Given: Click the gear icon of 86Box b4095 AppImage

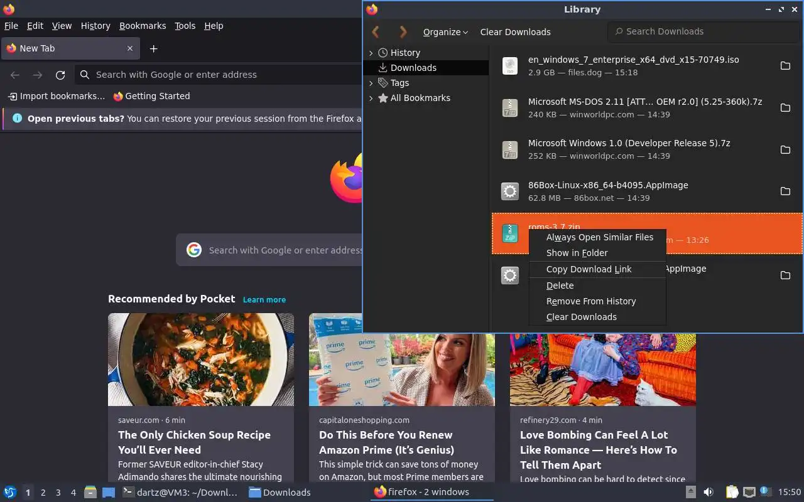Looking at the screenshot, I should click(x=510, y=191).
